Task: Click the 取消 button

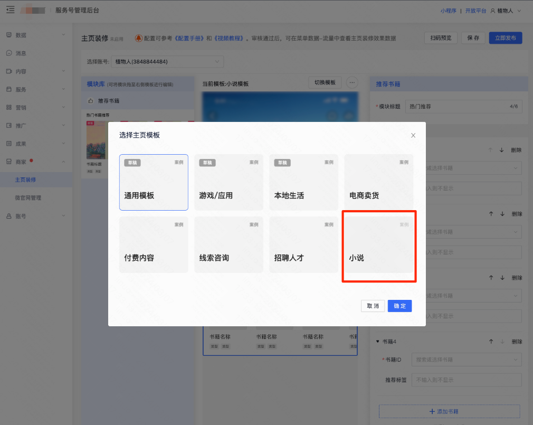Action: 373,306
